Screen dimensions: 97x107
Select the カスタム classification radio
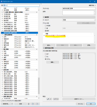coord(45,59)
